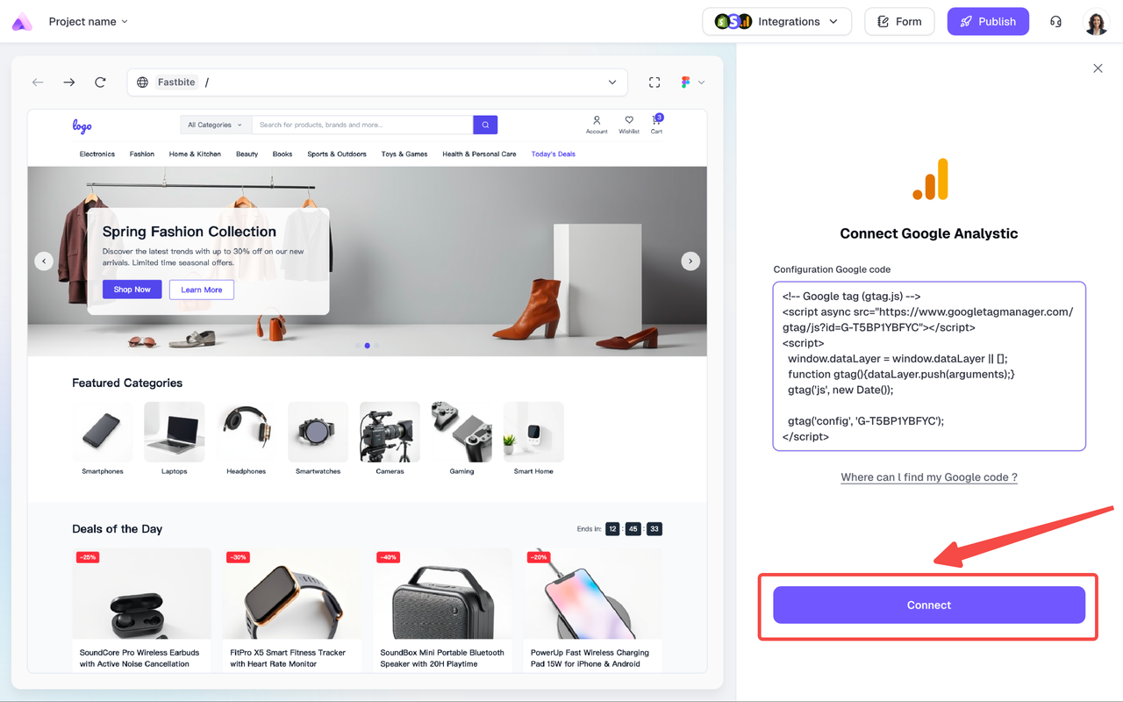Image resolution: width=1123 pixels, height=702 pixels.
Task: Open the FitPro X5 Smart Fitness Tracker deal
Action: [x=292, y=611]
